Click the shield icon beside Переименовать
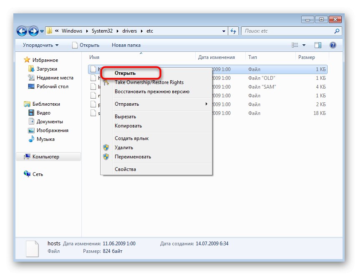 [106, 157]
